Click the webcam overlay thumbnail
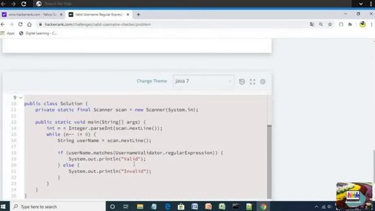The width and height of the screenshot is (375, 211). click(x=354, y=196)
